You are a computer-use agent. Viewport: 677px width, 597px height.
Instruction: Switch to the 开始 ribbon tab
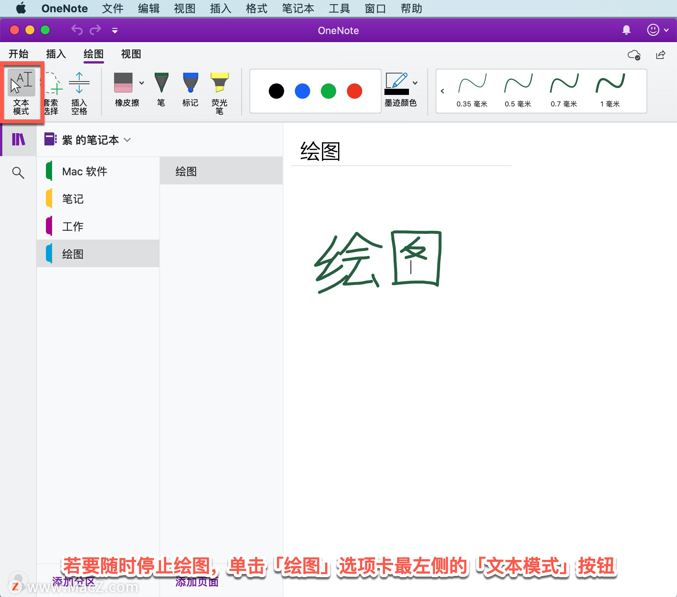click(x=19, y=54)
